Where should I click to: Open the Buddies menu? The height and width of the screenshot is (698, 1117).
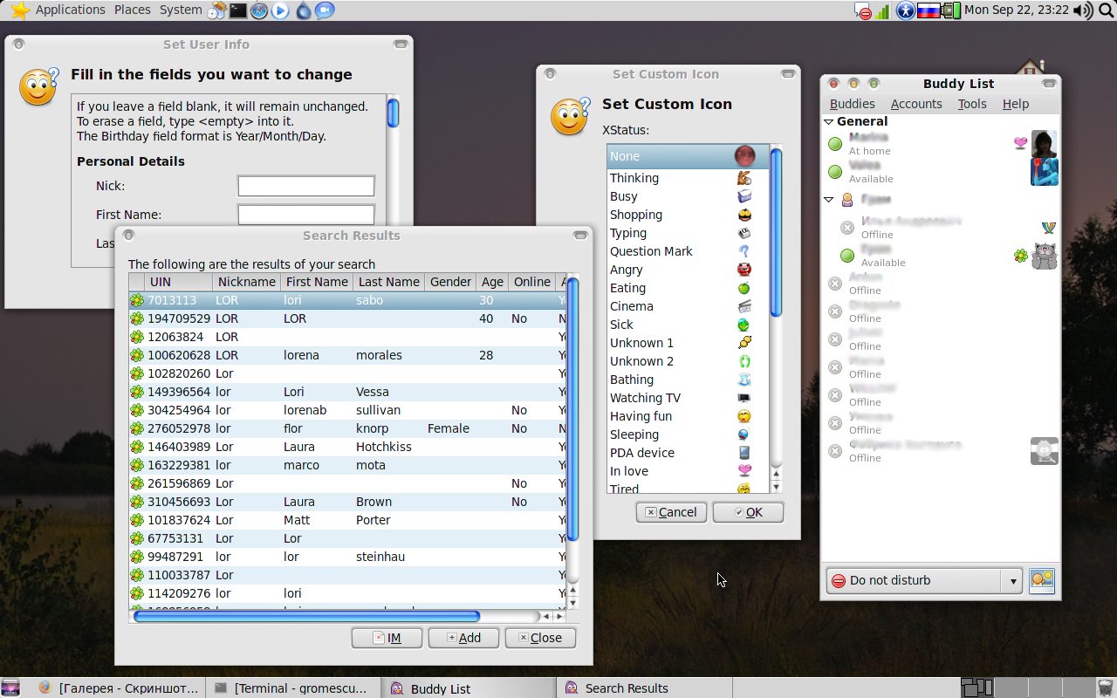point(852,104)
